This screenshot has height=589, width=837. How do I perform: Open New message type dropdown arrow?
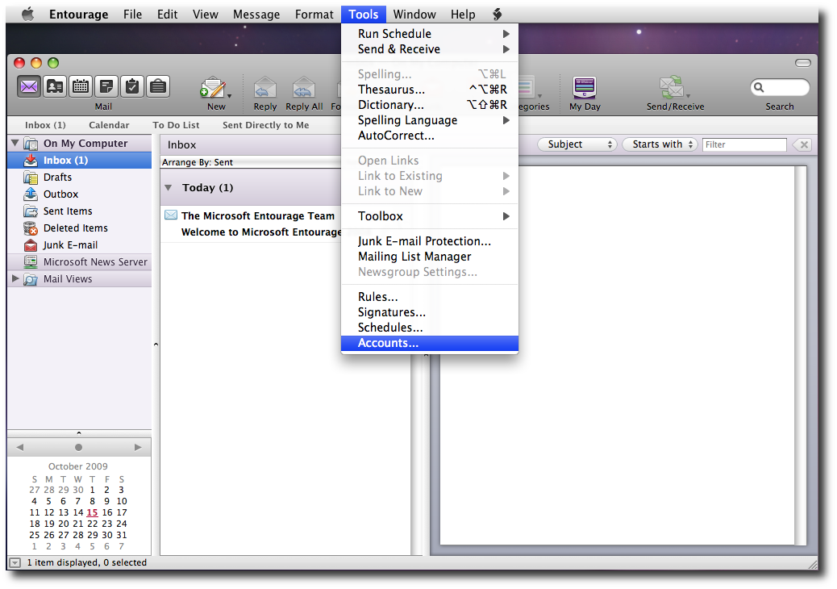click(230, 96)
